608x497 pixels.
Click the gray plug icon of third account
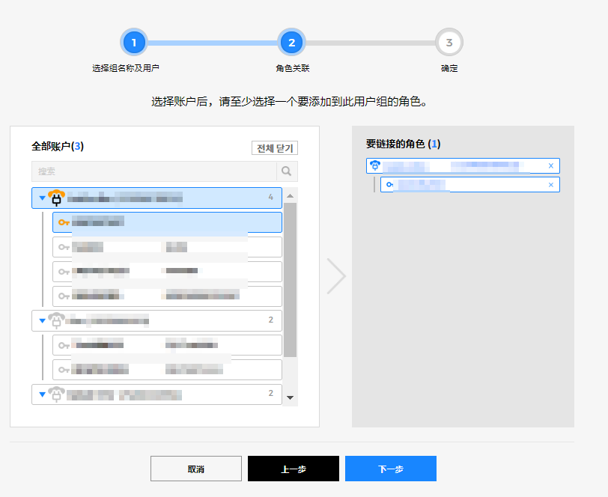coord(56,394)
